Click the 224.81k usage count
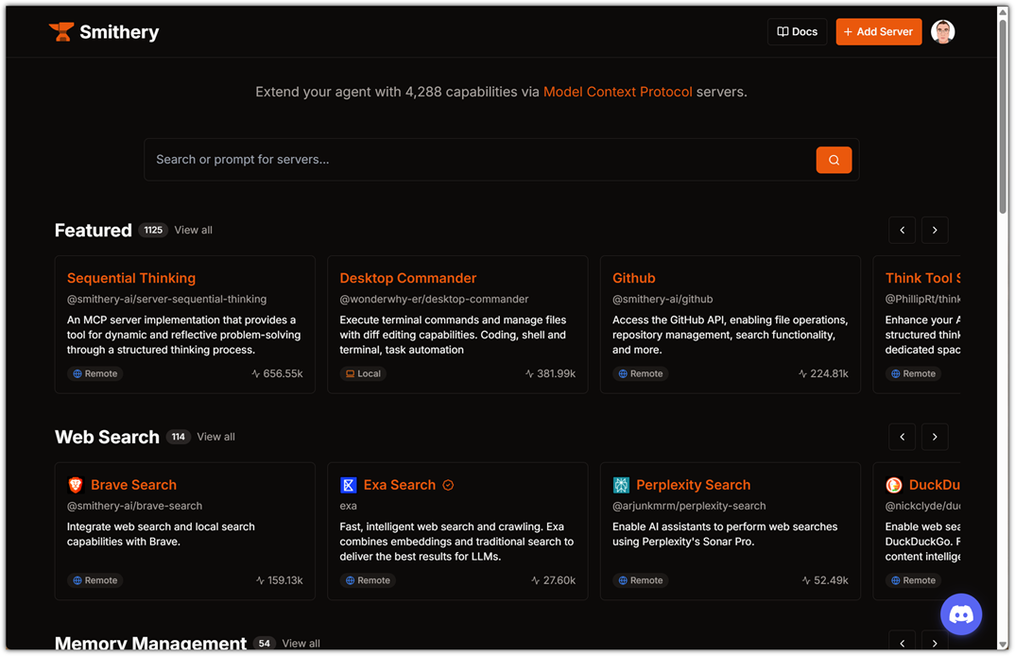The width and height of the screenshot is (1015, 656). pyautogui.click(x=823, y=373)
